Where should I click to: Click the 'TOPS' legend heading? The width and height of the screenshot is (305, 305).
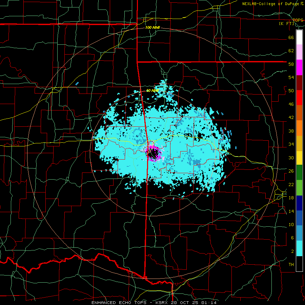tap(298, 20)
